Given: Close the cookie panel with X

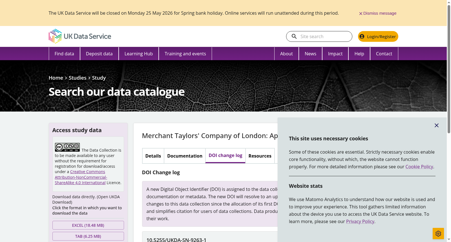Looking at the screenshot, I should point(436,125).
